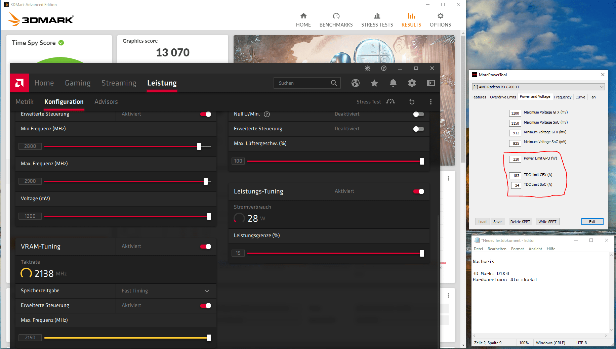Click Voltage (mV) 1200 value box
Image resolution: width=616 pixels, height=349 pixels.
[x=30, y=216]
